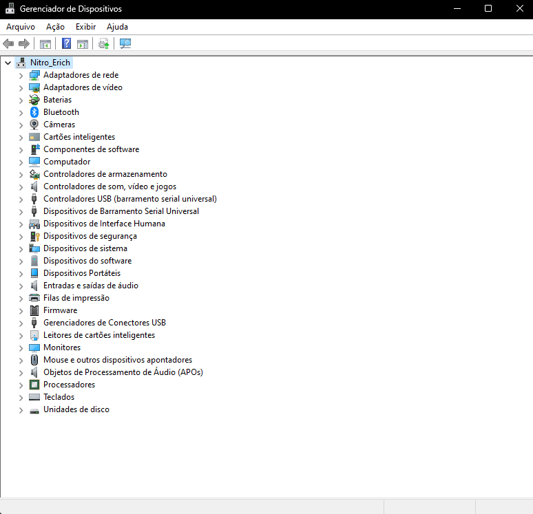Select the Baterias label

[x=57, y=100]
